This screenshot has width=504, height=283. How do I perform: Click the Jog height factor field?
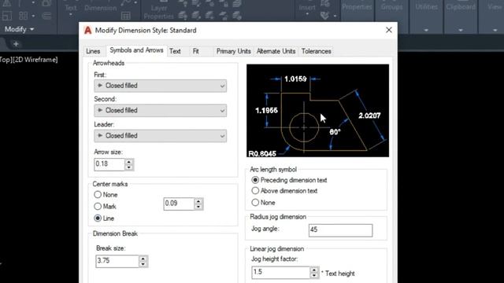point(280,273)
